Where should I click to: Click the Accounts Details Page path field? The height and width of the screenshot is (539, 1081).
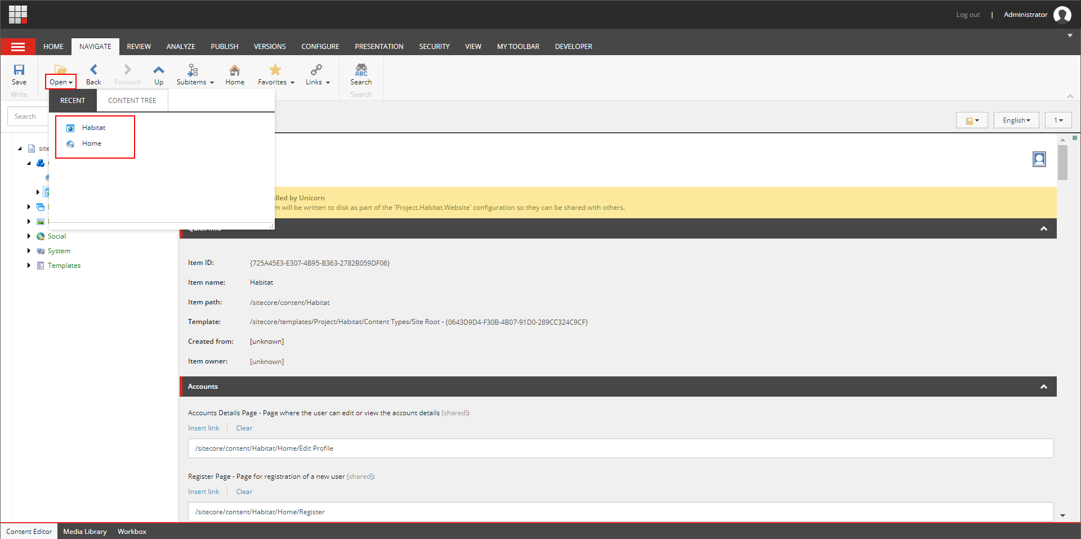pos(620,448)
